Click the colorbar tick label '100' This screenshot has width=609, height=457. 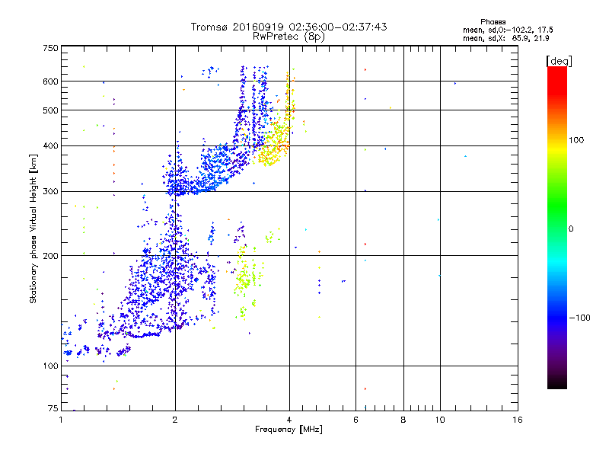tap(576, 140)
